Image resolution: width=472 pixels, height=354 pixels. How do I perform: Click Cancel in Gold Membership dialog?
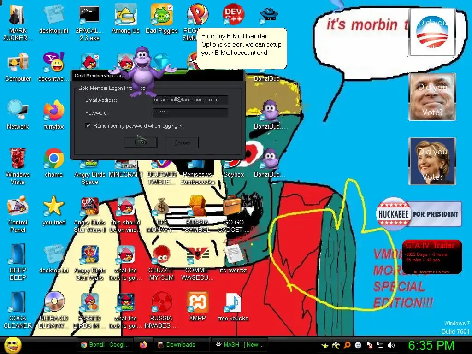[x=182, y=142]
